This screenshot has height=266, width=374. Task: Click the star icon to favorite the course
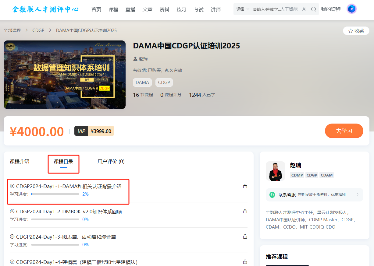(x=351, y=31)
